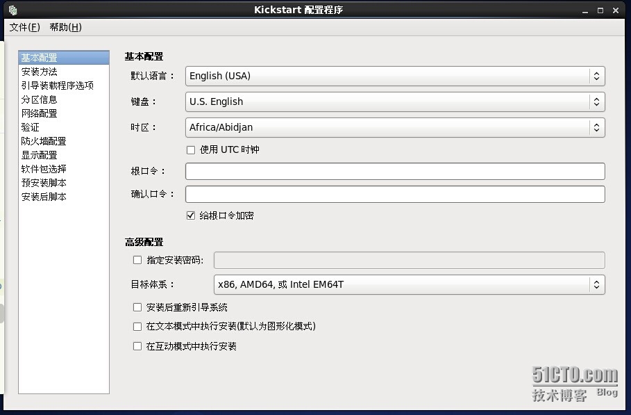Select 预安装脚本 in sidebar

(64, 183)
